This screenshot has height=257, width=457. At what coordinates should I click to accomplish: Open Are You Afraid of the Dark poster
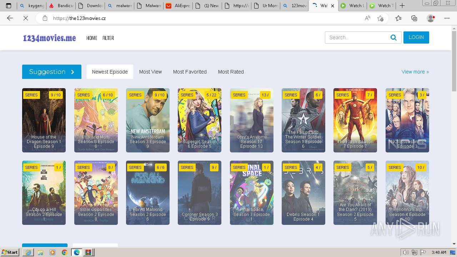pyautogui.click(x=355, y=193)
